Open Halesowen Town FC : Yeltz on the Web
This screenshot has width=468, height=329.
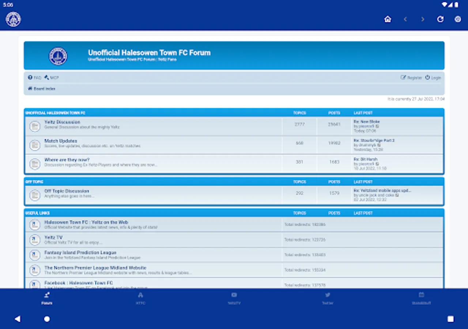86,222
